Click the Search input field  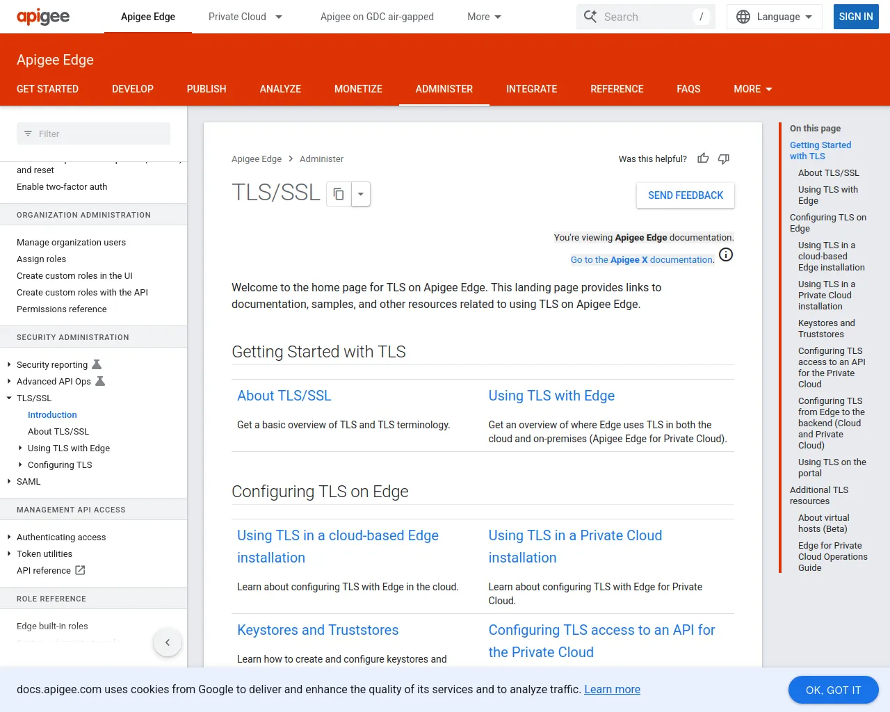pos(646,17)
